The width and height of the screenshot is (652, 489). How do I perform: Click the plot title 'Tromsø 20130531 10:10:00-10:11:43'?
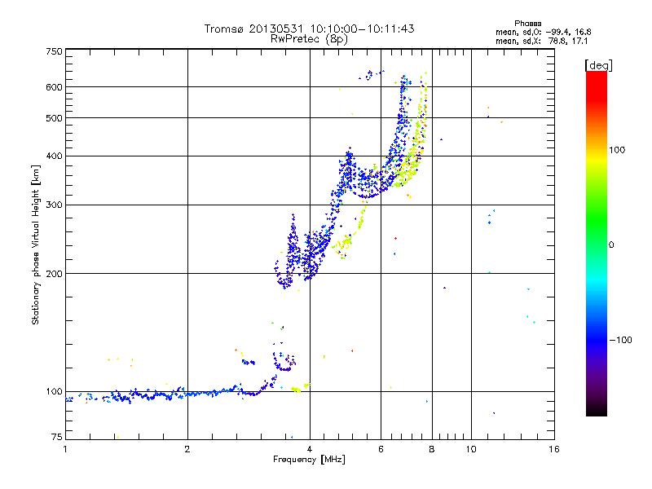point(309,29)
